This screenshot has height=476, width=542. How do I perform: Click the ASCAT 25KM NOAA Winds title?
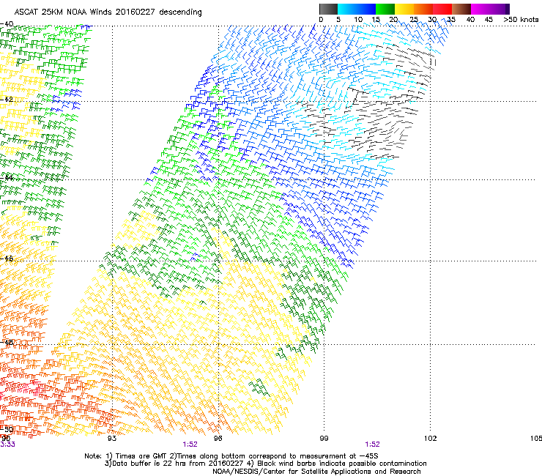[x=108, y=12]
